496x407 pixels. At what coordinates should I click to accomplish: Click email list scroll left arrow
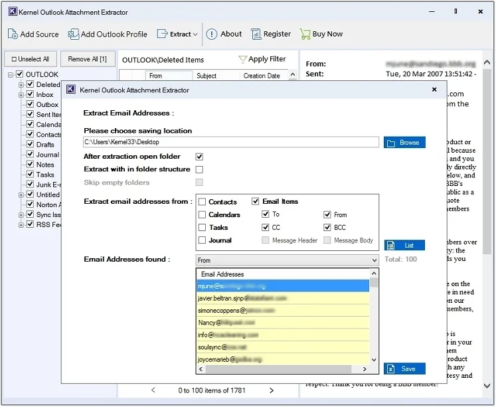coord(201,369)
